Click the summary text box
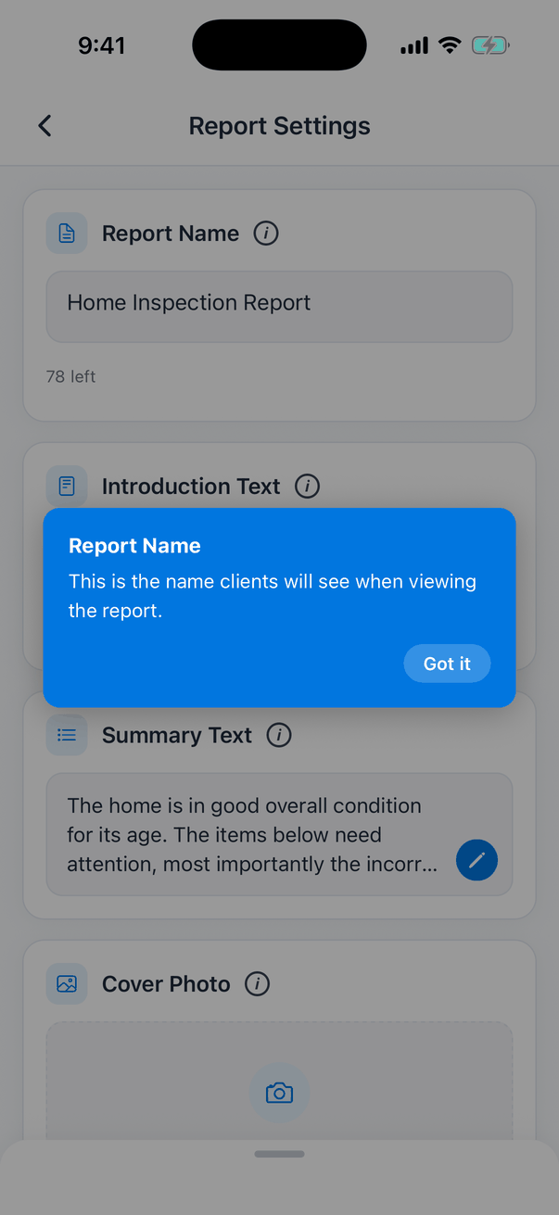The width and height of the screenshot is (559, 1215). [x=279, y=835]
